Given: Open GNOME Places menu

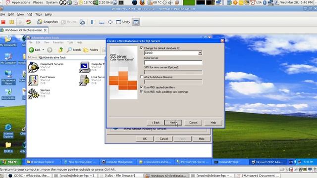Looking at the screenshot, I should tap(38, 2).
